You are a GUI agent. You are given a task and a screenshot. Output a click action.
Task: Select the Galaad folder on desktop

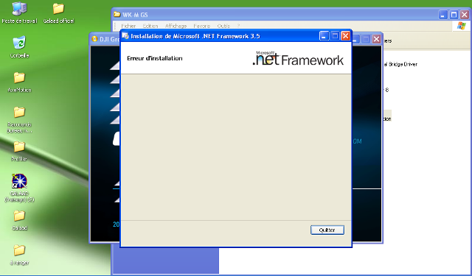point(20,220)
